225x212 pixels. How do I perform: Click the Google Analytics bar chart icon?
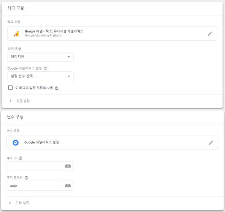point(16,34)
